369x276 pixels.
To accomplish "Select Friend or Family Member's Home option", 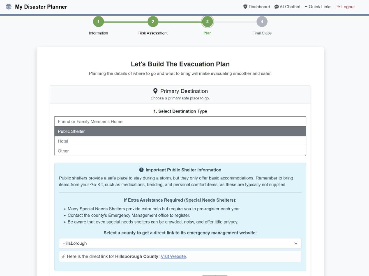I will 180,122.
